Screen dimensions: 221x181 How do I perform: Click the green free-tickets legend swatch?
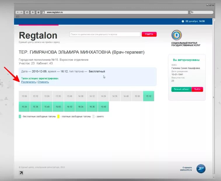coord(20,116)
